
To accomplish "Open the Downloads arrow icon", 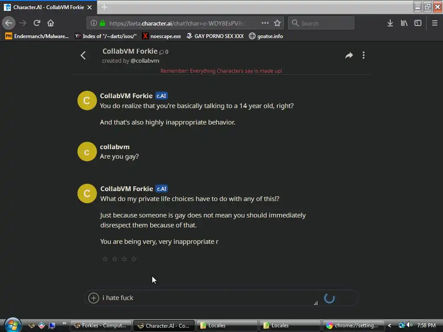I will pos(390,23).
